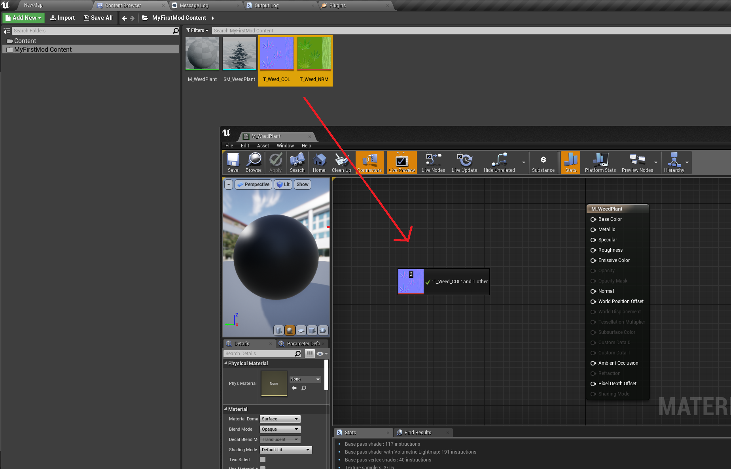Set preview mesh to sphere
This screenshot has width=731, height=469.
[290, 330]
